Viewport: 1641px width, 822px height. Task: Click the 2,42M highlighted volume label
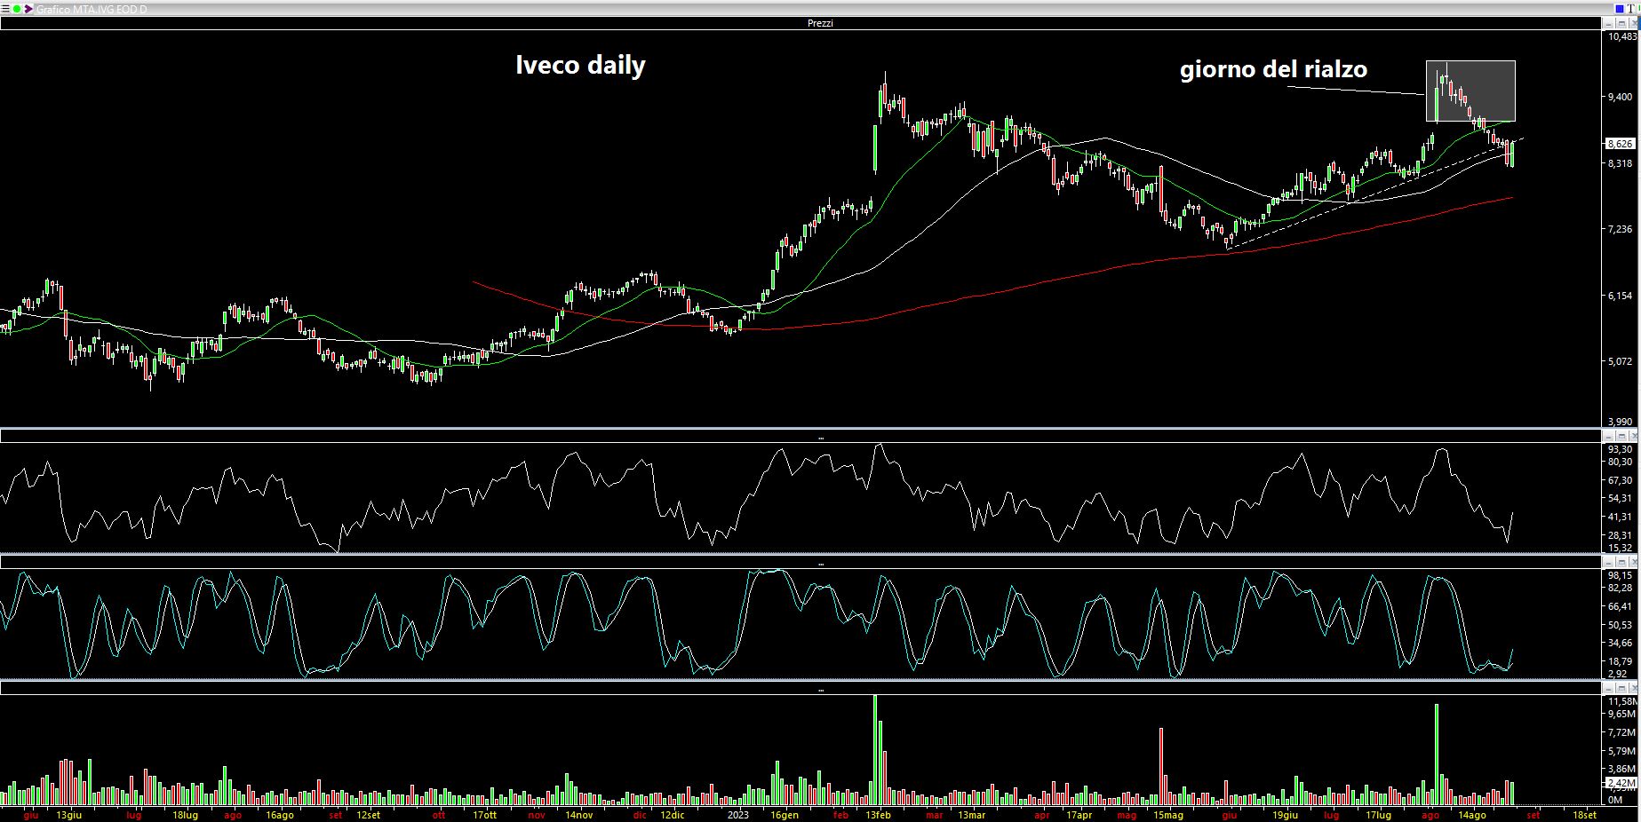click(1621, 783)
